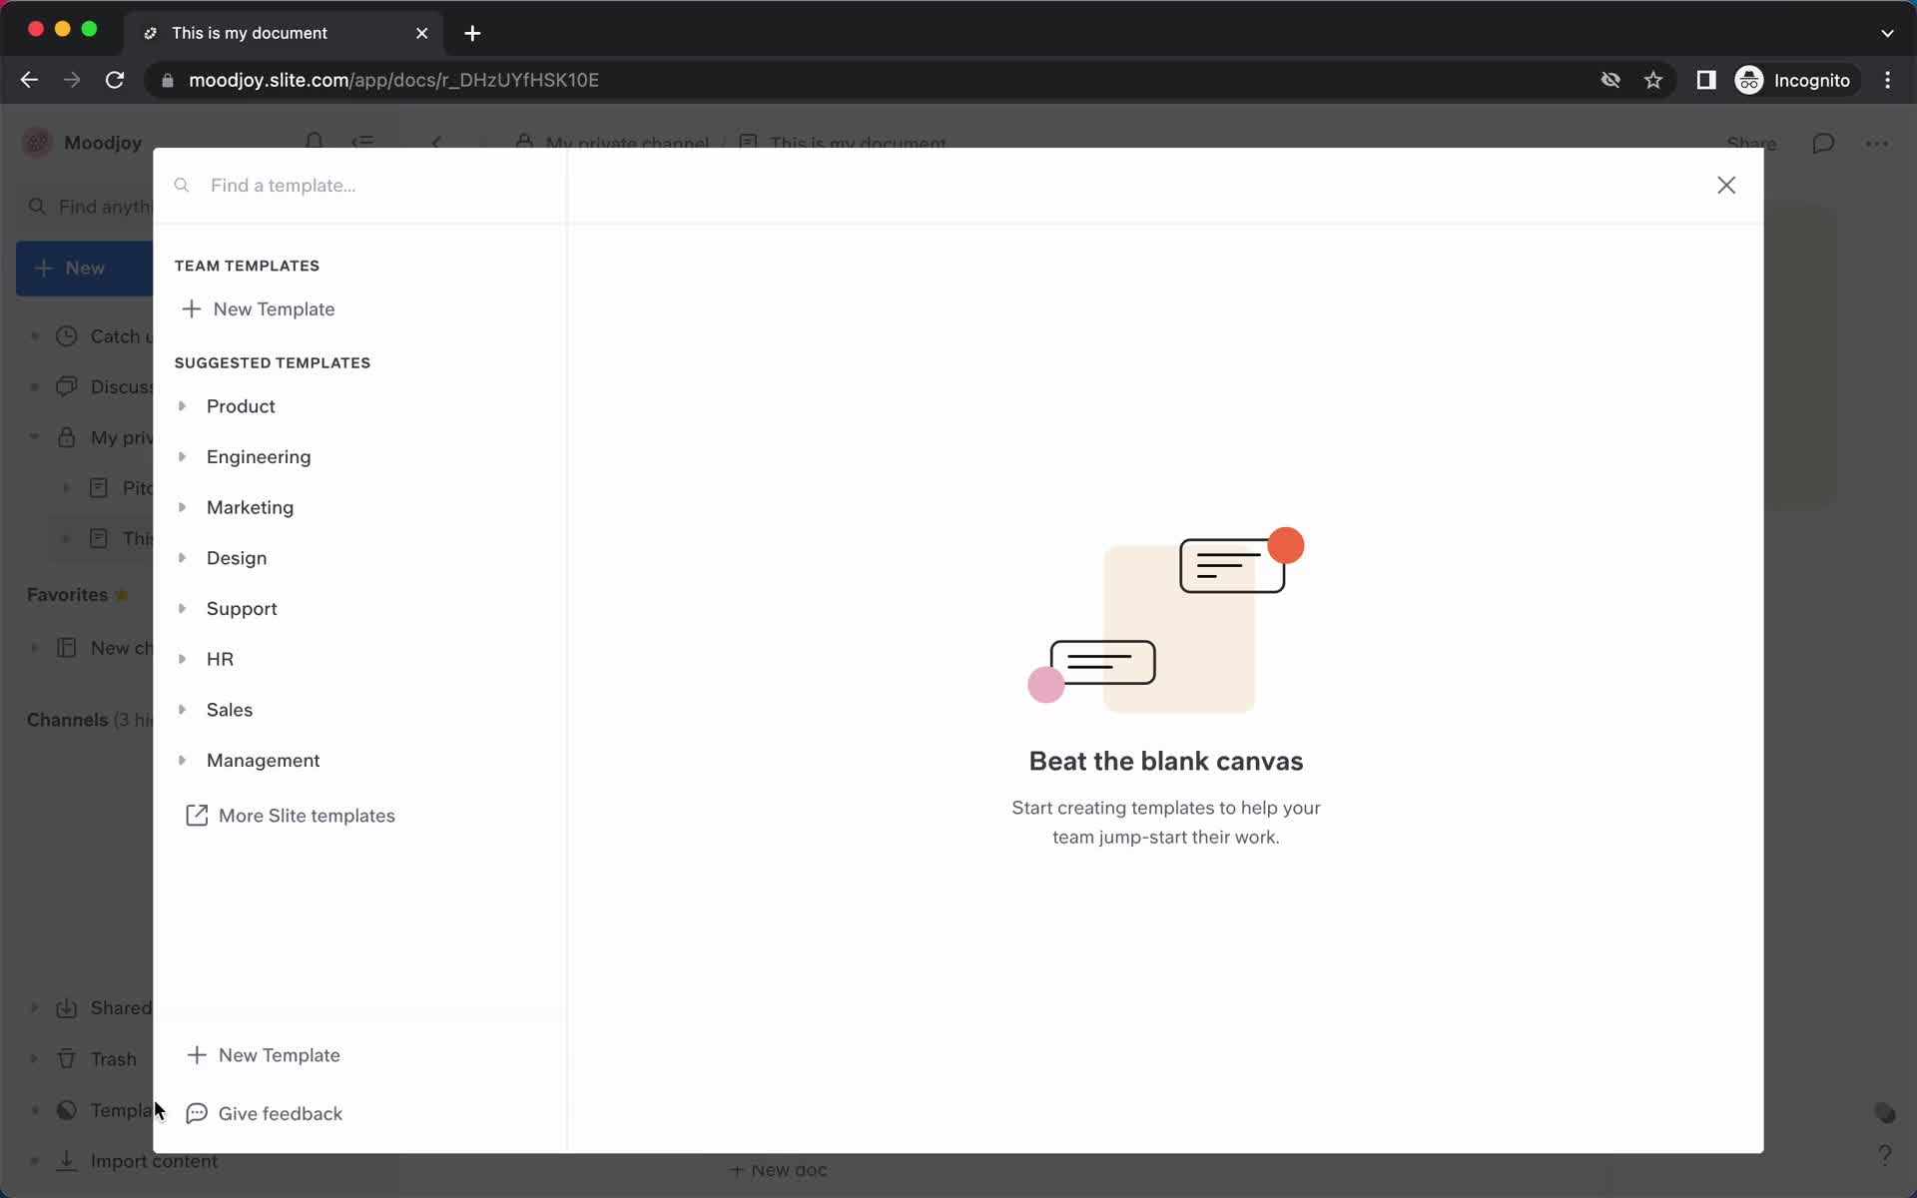Click the close modal button
1917x1198 pixels.
point(1726,184)
